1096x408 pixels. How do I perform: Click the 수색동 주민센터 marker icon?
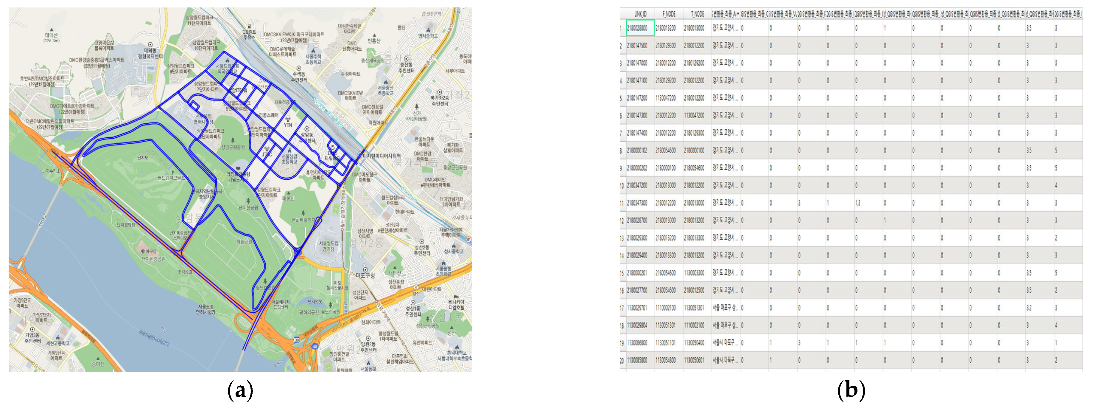point(299,68)
